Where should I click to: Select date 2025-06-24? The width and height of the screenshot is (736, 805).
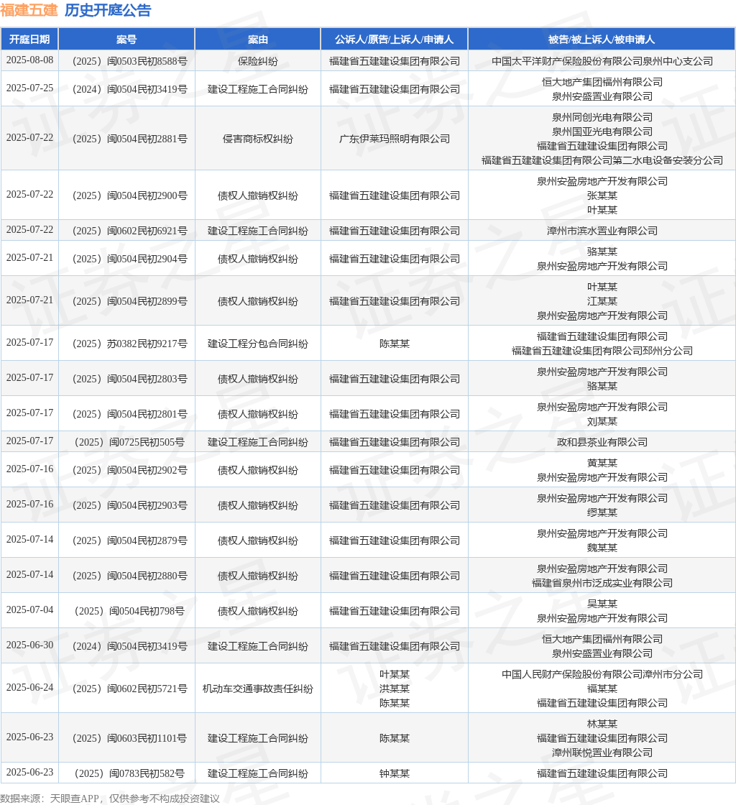click(x=29, y=687)
